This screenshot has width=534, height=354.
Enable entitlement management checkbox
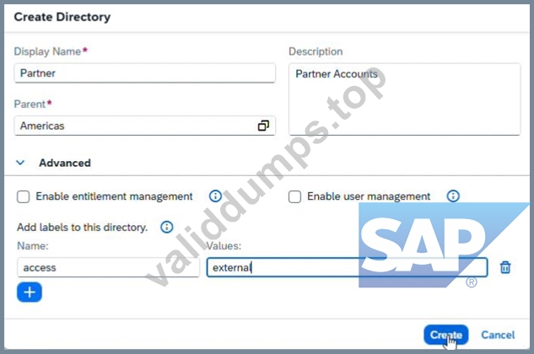tap(23, 196)
